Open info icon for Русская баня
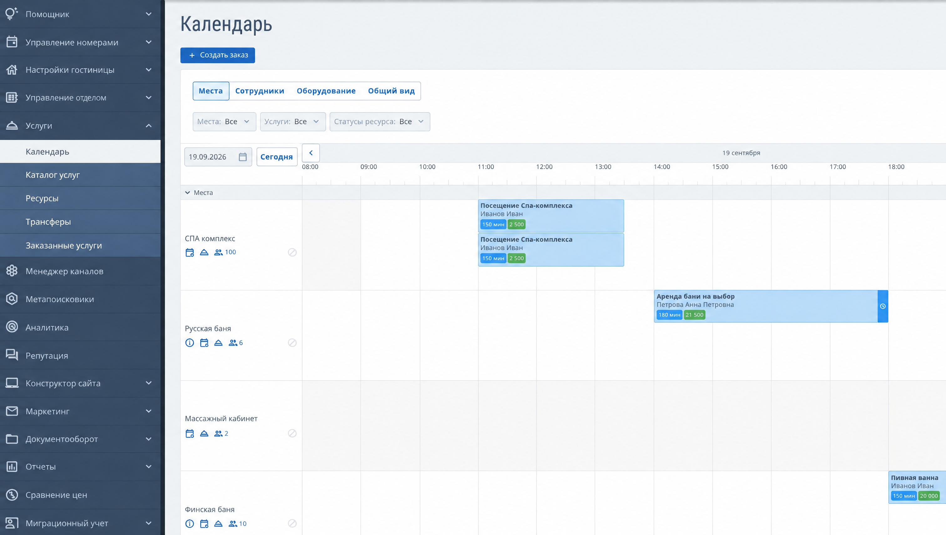 190,343
